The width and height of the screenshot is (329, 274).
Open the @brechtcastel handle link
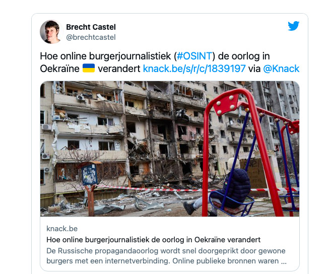click(91, 37)
